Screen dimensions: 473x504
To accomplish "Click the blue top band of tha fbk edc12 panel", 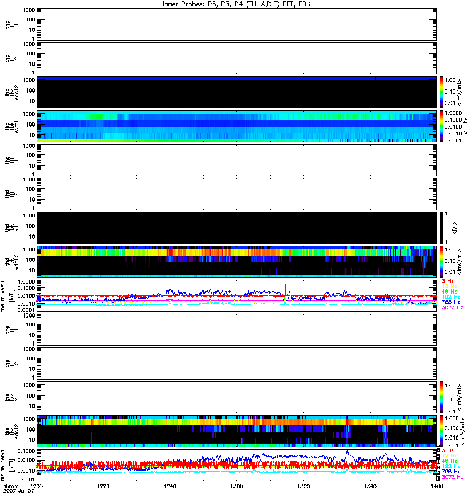I will [x=237, y=78].
